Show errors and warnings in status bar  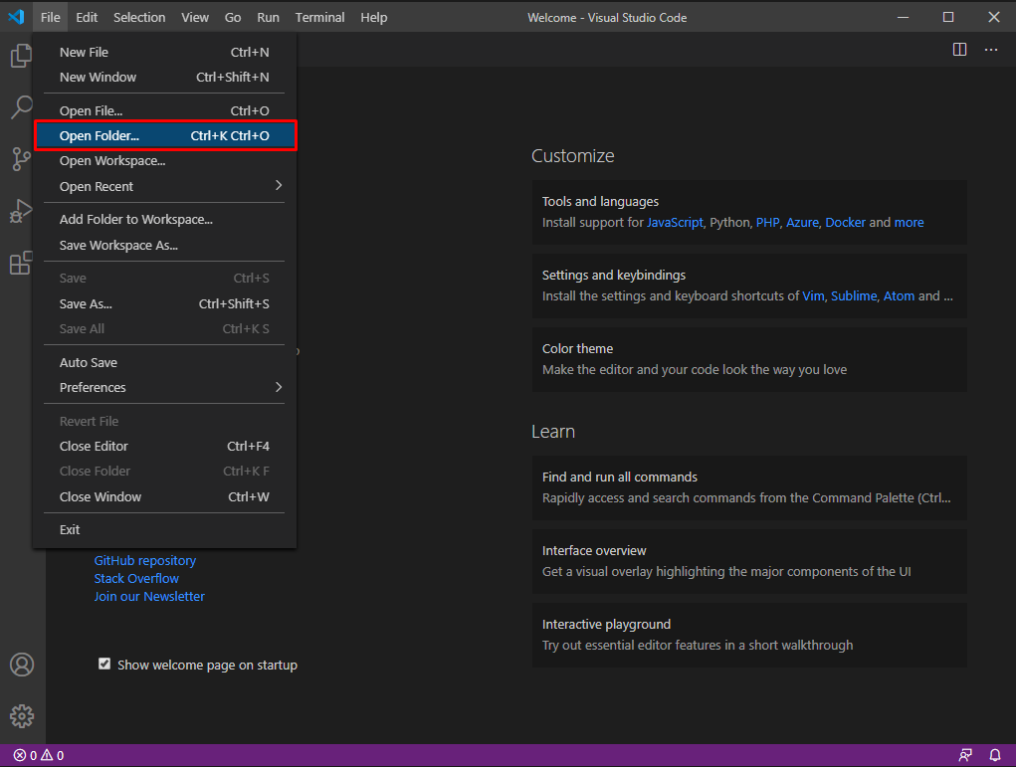(x=38, y=755)
